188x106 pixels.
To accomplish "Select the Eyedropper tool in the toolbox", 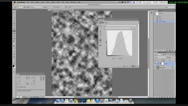I will (x=14, y=26).
